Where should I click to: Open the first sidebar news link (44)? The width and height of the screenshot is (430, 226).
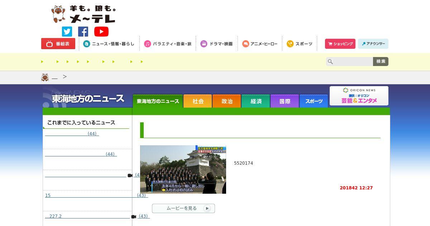(x=72, y=133)
